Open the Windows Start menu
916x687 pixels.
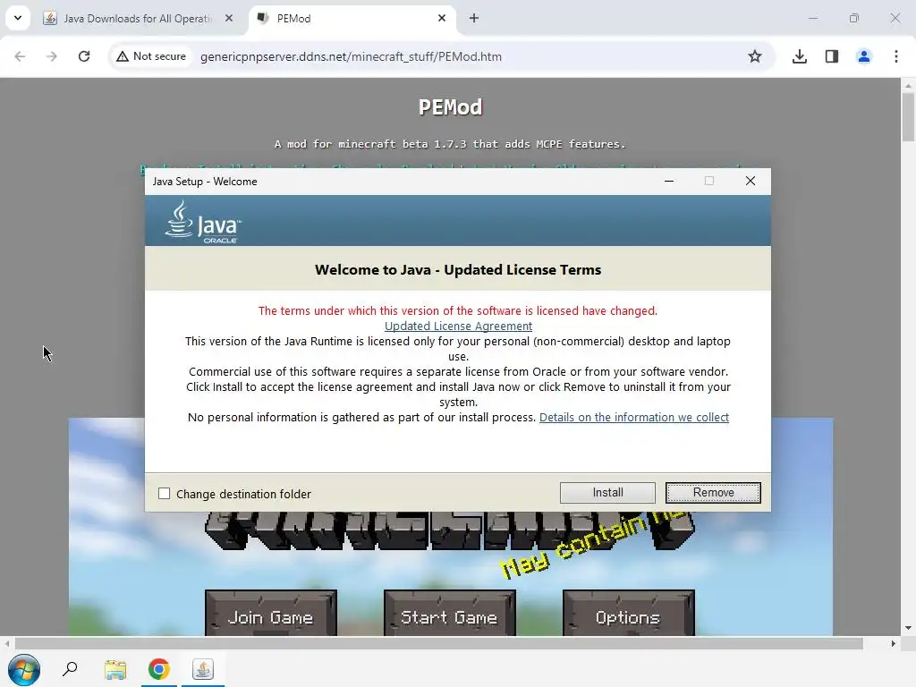pos(24,669)
